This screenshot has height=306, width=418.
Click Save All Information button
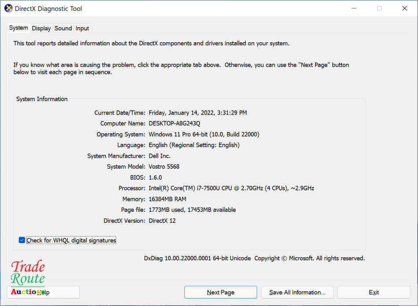tap(297, 292)
